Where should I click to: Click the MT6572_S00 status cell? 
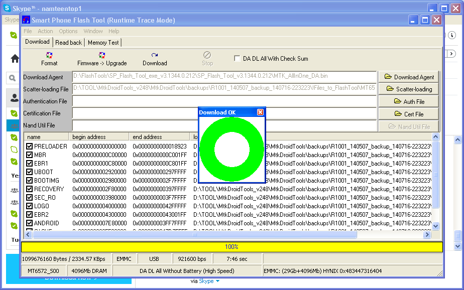point(44,271)
